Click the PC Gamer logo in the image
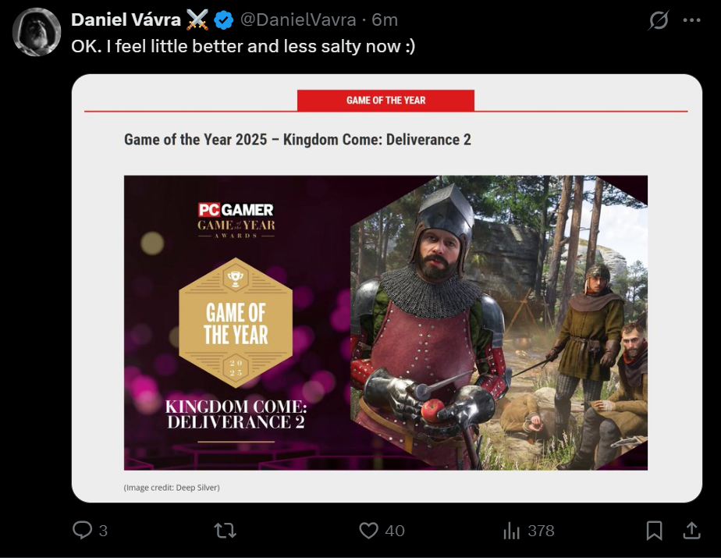This screenshot has height=558, width=721. [x=236, y=210]
